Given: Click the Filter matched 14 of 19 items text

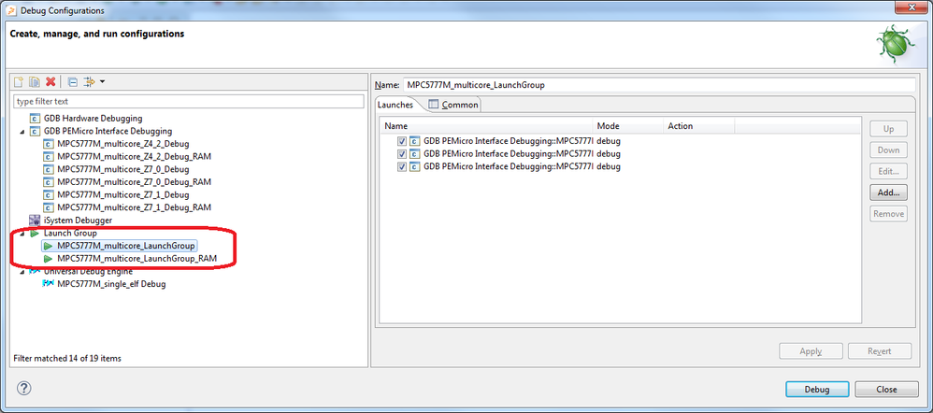Looking at the screenshot, I should click(67, 359).
